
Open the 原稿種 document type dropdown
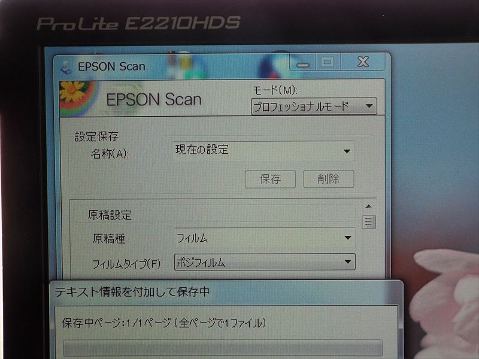265,238
